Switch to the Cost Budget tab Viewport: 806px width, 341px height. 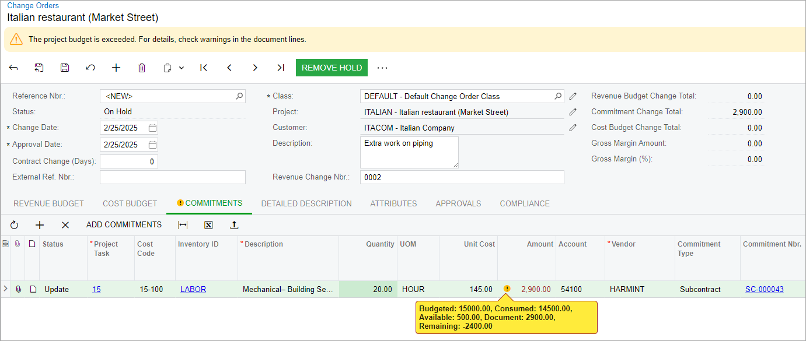[x=130, y=203]
